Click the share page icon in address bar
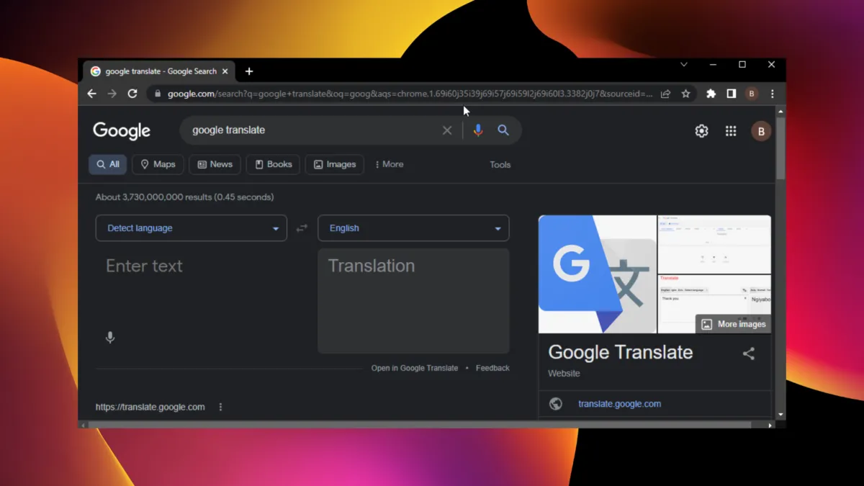The width and height of the screenshot is (864, 486). [665, 94]
